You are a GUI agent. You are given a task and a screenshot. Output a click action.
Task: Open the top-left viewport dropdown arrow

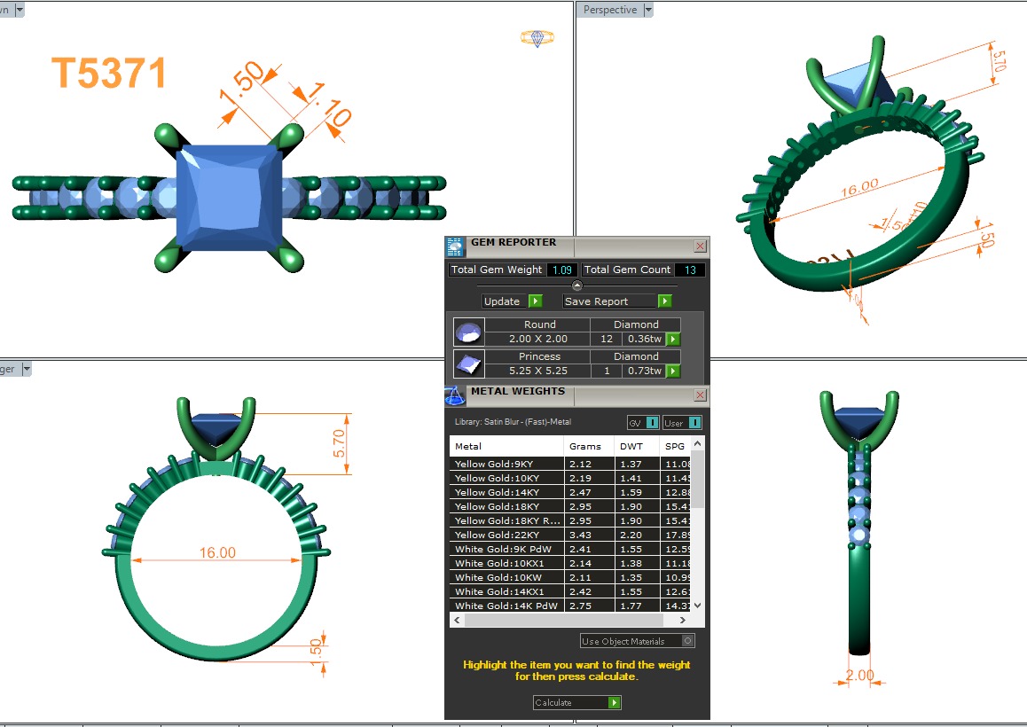[20, 10]
